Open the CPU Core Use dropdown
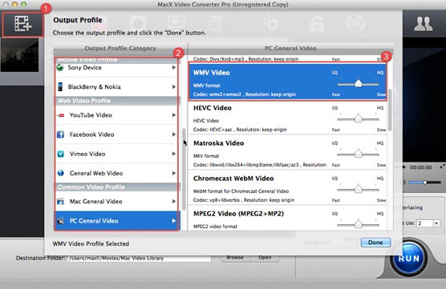 tap(436, 223)
